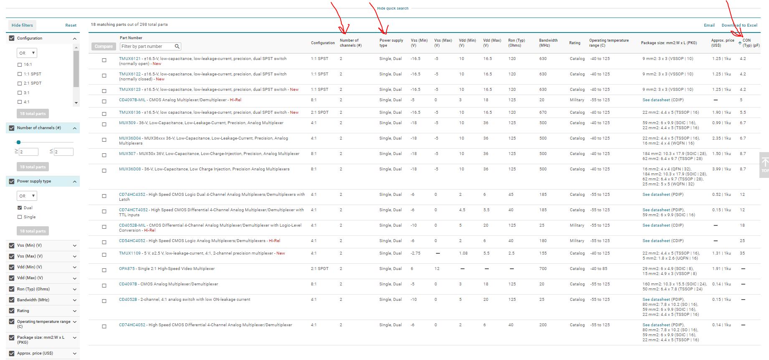Expand the Vss (Min) filter section
769x360 pixels.
click(x=75, y=246)
